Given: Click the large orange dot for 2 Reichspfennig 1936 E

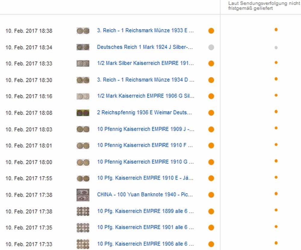Looking at the screenshot, I should tap(211, 113).
